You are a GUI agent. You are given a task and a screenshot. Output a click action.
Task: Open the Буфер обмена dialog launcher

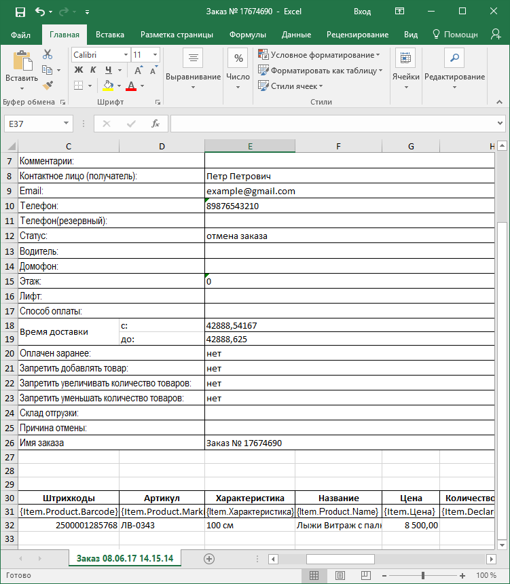(x=62, y=102)
